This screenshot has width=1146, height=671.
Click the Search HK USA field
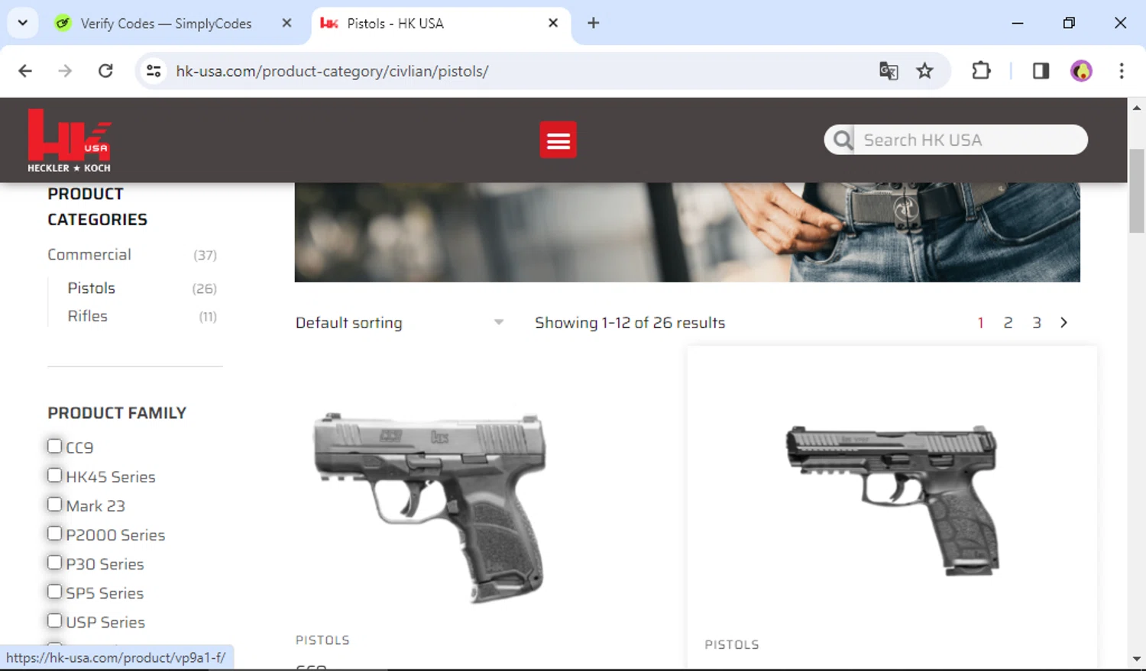(970, 140)
